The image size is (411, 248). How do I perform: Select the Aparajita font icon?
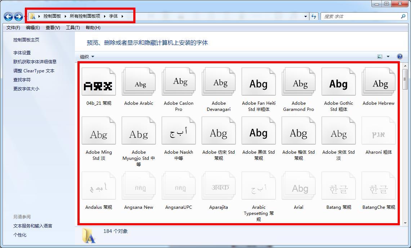tap(219, 186)
